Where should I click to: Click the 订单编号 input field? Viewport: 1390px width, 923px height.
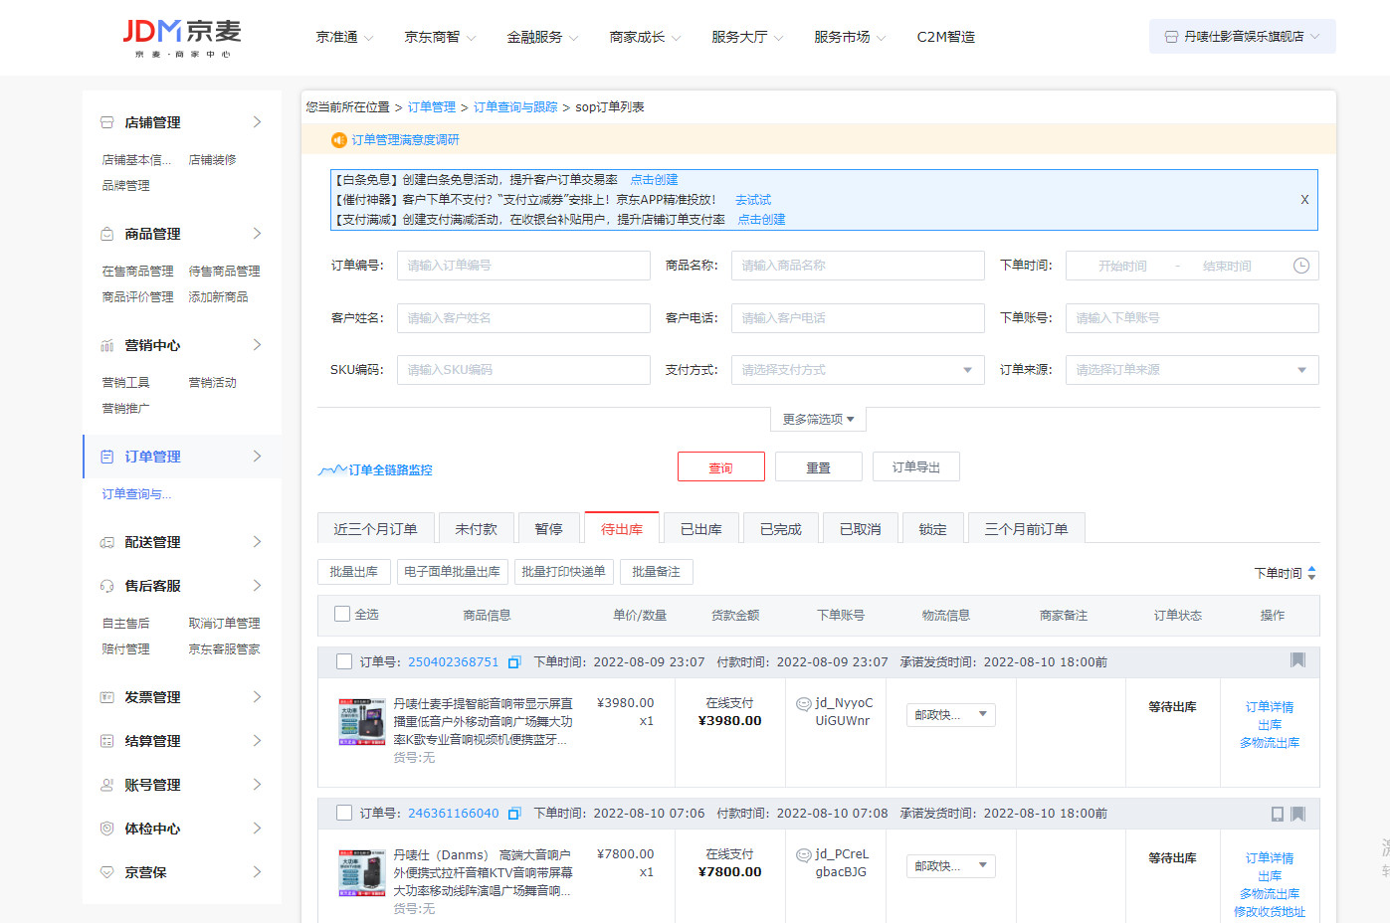[x=523, y=266]
